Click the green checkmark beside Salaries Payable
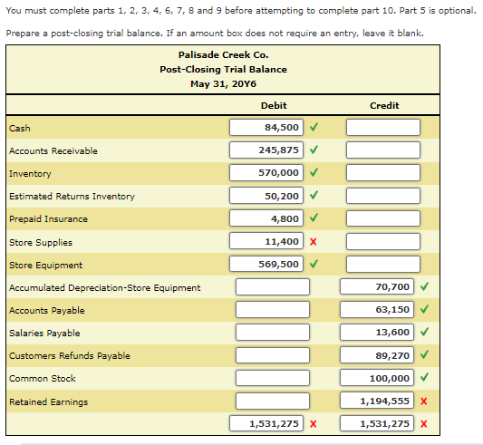483x445 pixels. tap(424, 332)
